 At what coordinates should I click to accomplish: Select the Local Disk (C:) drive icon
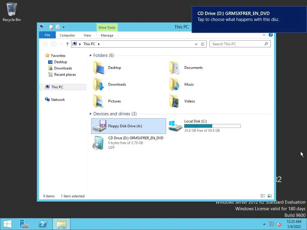[x=175, y=126]
